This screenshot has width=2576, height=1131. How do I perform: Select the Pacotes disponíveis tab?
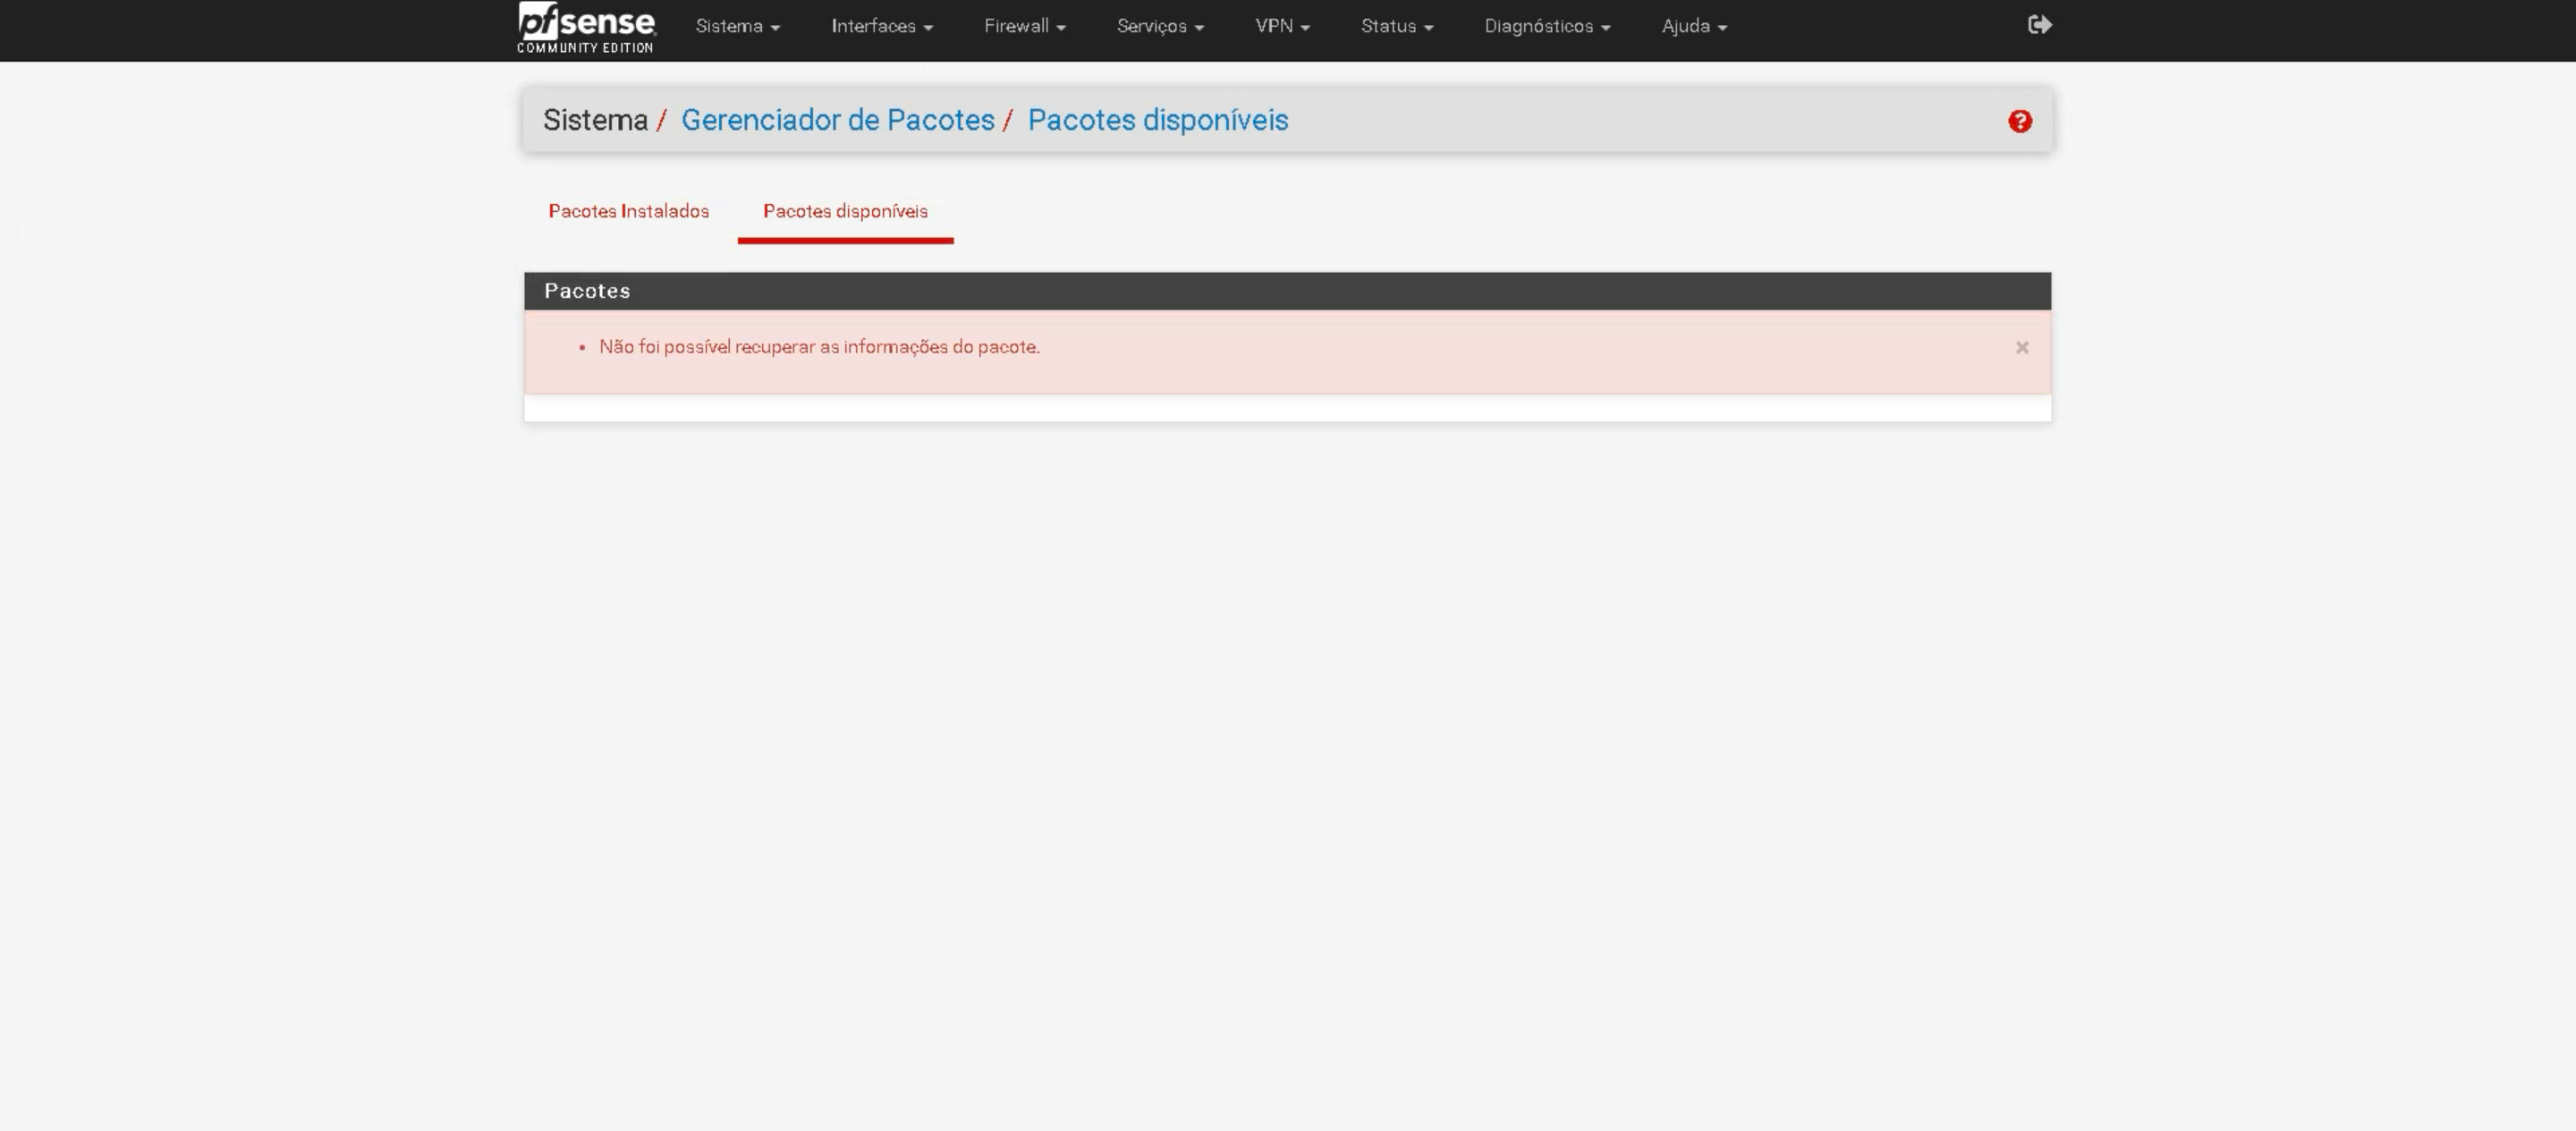[x=845, y=211]
